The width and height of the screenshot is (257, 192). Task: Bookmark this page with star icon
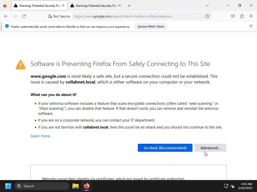click(x=207, y=16)
